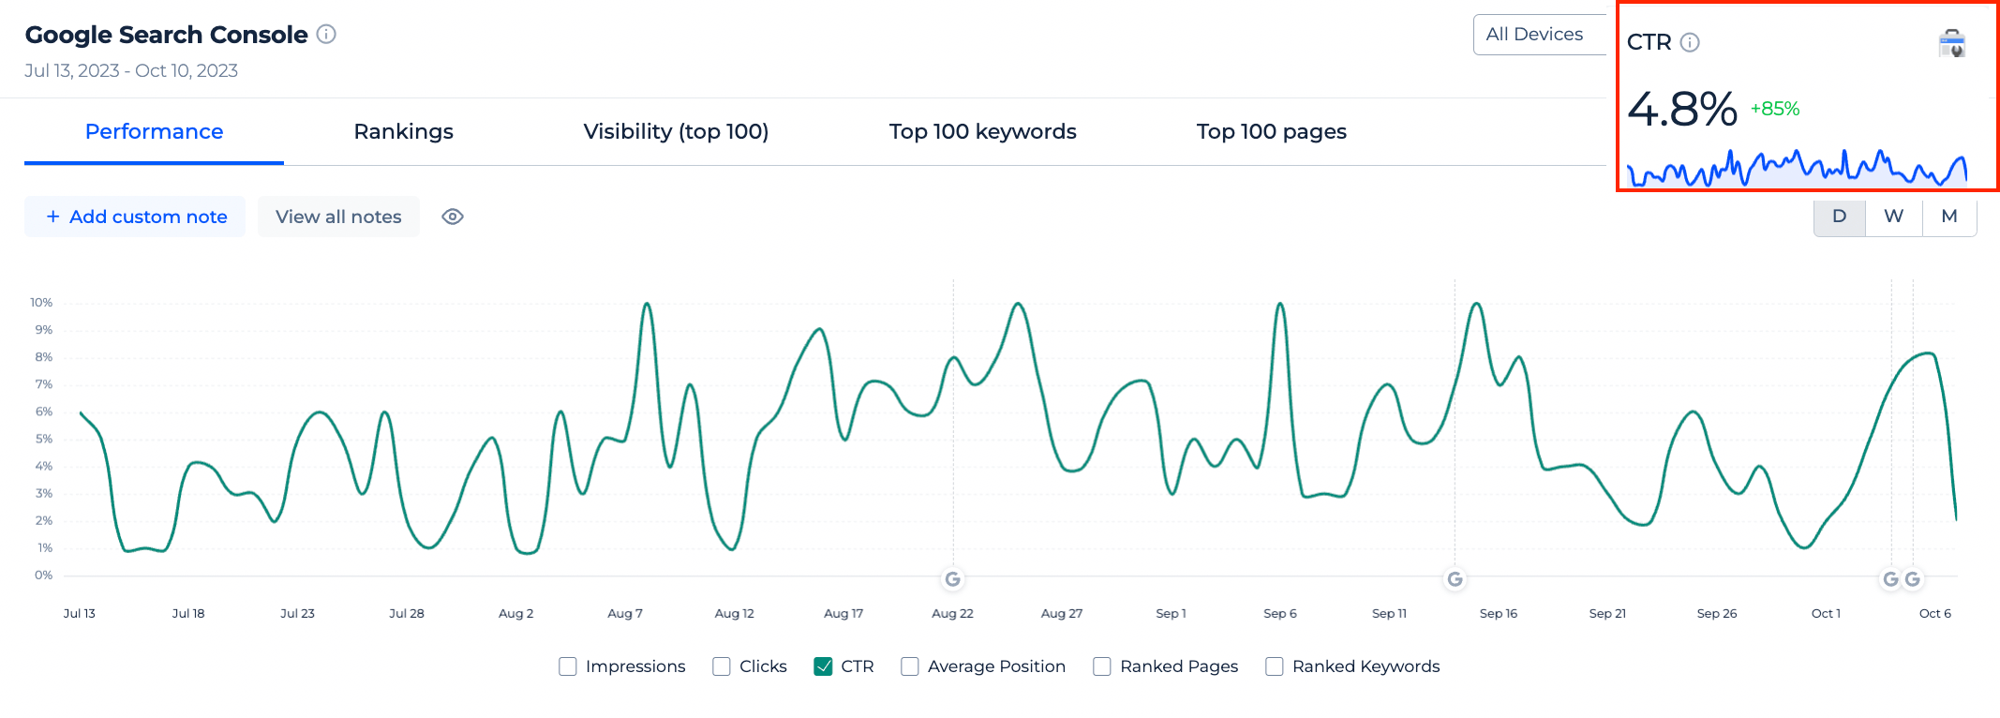Click the +85% change indicator
Screen dimensions: 2000x718
tap(1775, 109)
